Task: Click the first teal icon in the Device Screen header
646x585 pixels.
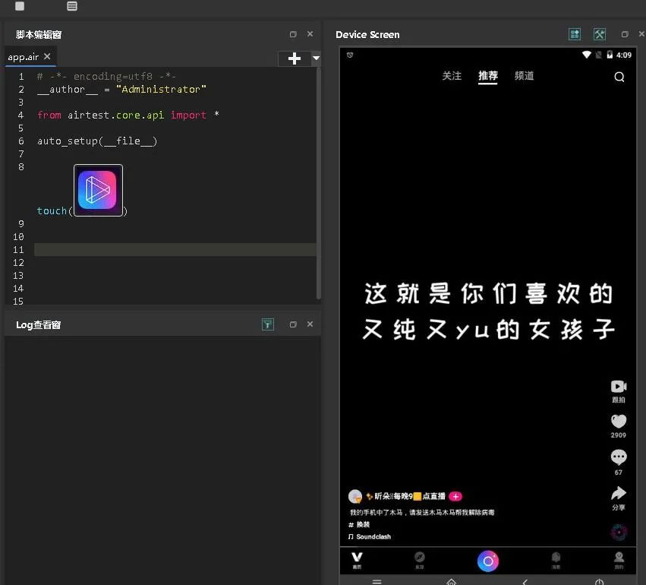Action: point(575,34)
